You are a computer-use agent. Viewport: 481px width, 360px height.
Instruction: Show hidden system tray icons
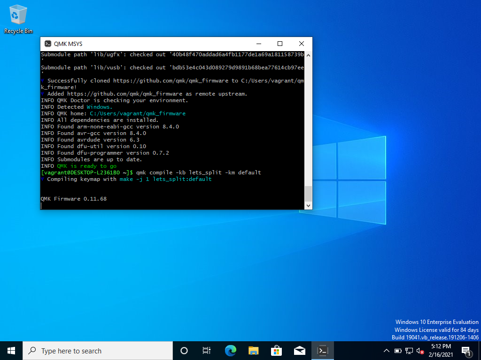[387, 351]
